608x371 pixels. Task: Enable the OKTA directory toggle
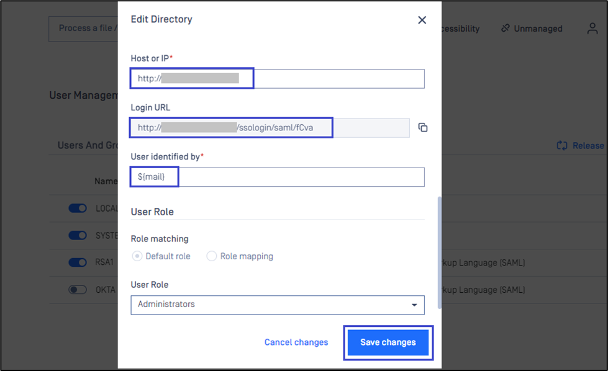(78, 290)
